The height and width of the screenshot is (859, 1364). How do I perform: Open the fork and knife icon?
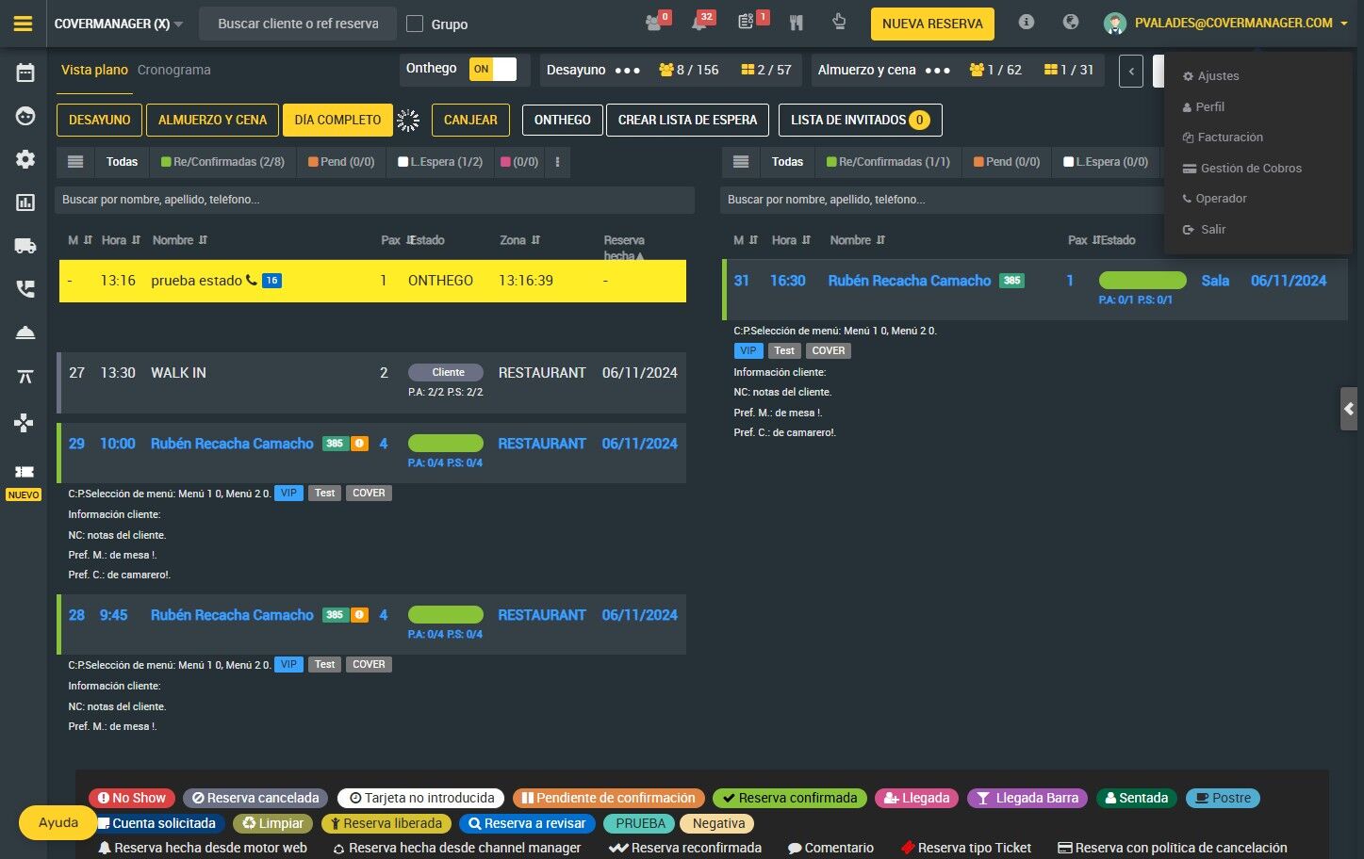tap(797, 23)
